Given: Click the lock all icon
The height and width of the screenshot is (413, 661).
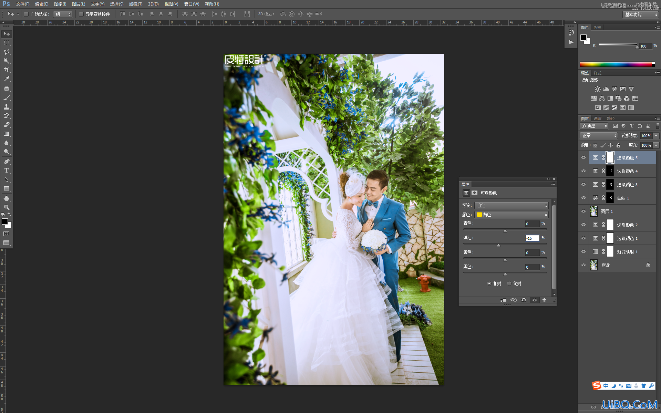Looking at the screenshot, I should [618, 145].
